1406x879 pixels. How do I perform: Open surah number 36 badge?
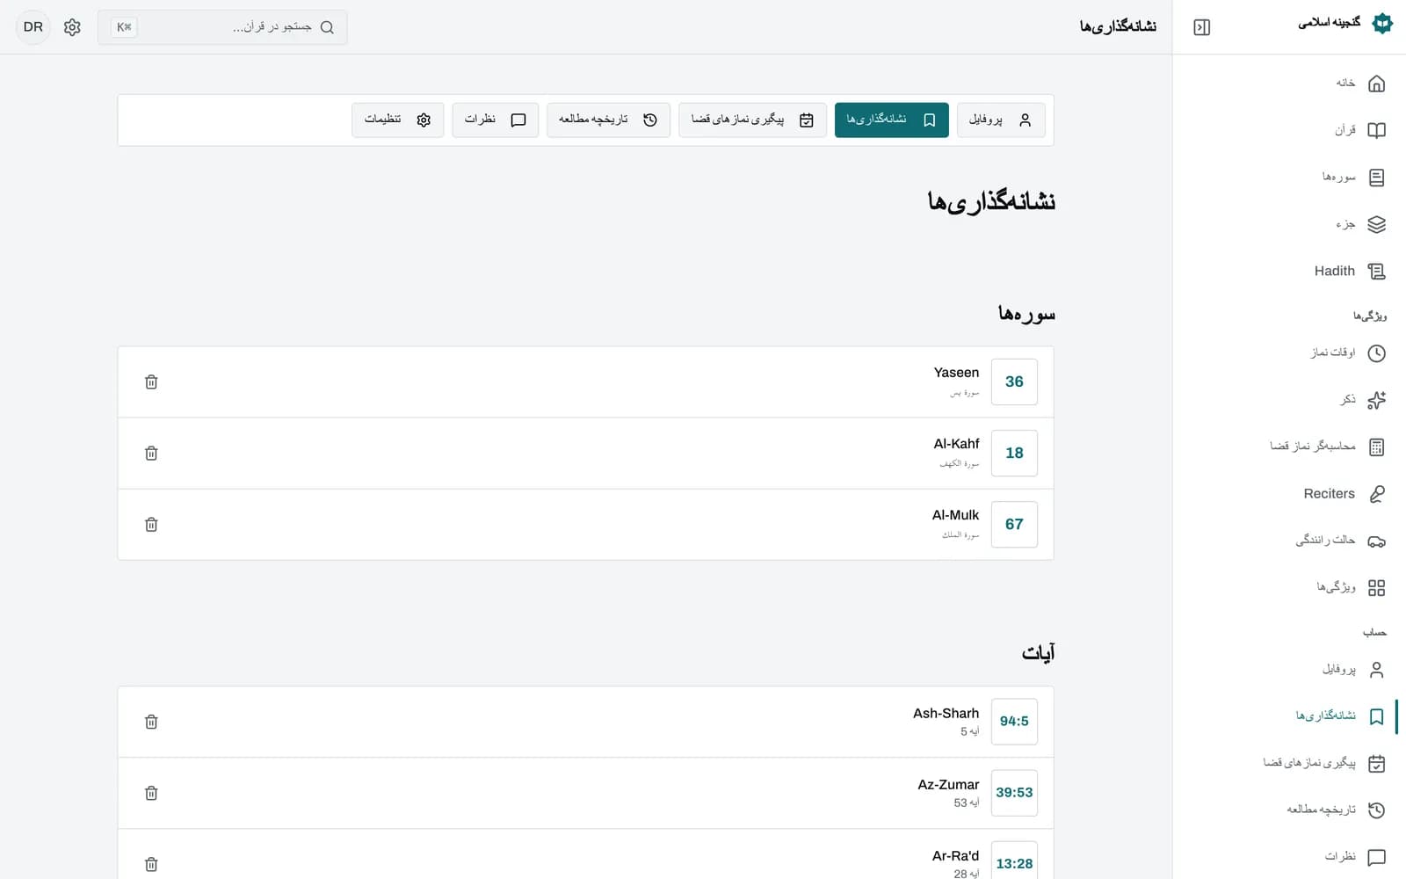[1014, 381]
